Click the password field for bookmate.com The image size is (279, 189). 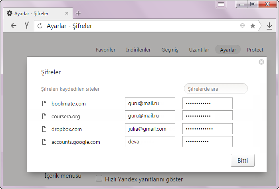[x=208, y=103]
